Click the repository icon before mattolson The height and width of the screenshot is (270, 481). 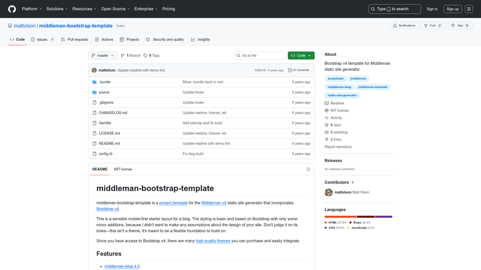coord(10,26)
